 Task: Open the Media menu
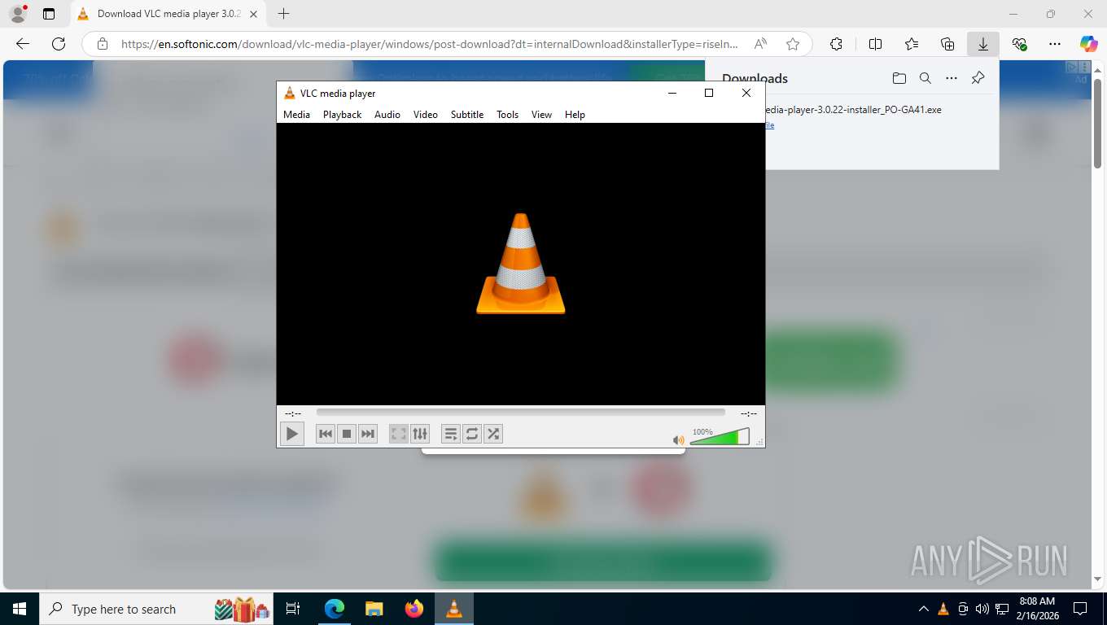pyautogui.click(x=296, y=115)
